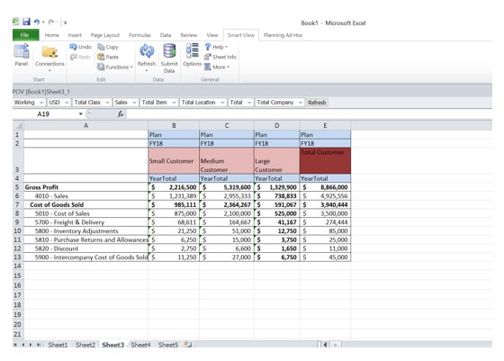Switch to Sheet4 worksheet tab
Screen dimensions: 504x361
(x=140, y=345)
